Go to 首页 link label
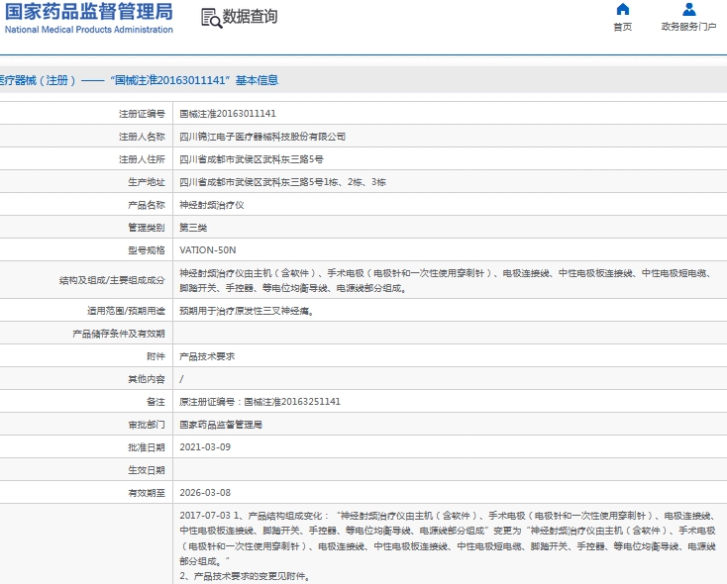 [x=623, y=27]
